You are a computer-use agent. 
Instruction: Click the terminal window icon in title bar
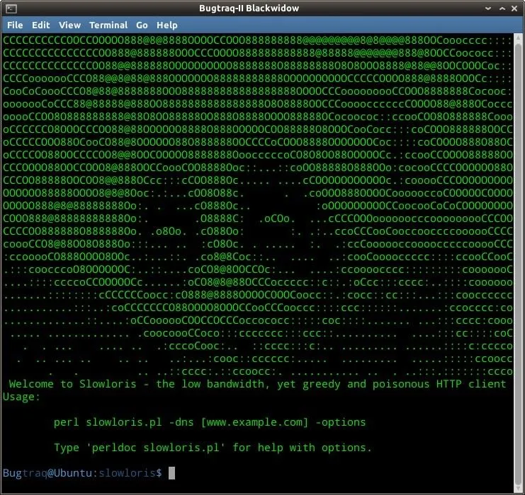coord(11,8)
